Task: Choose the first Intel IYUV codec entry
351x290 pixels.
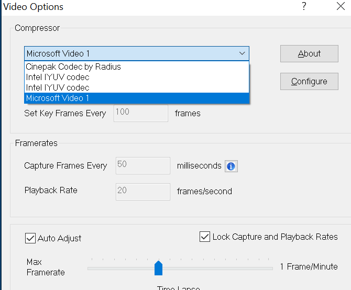Action: (x=137, y=77)
